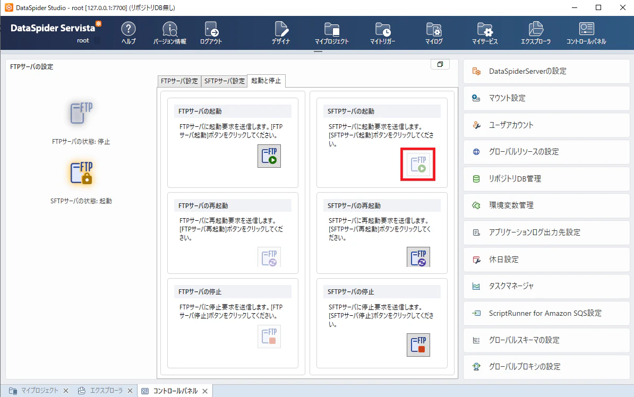Click the FTPサーバ停止 stop icon
Image resolution: width=634 pixels, height=397 pixels.
pos(269,336)
